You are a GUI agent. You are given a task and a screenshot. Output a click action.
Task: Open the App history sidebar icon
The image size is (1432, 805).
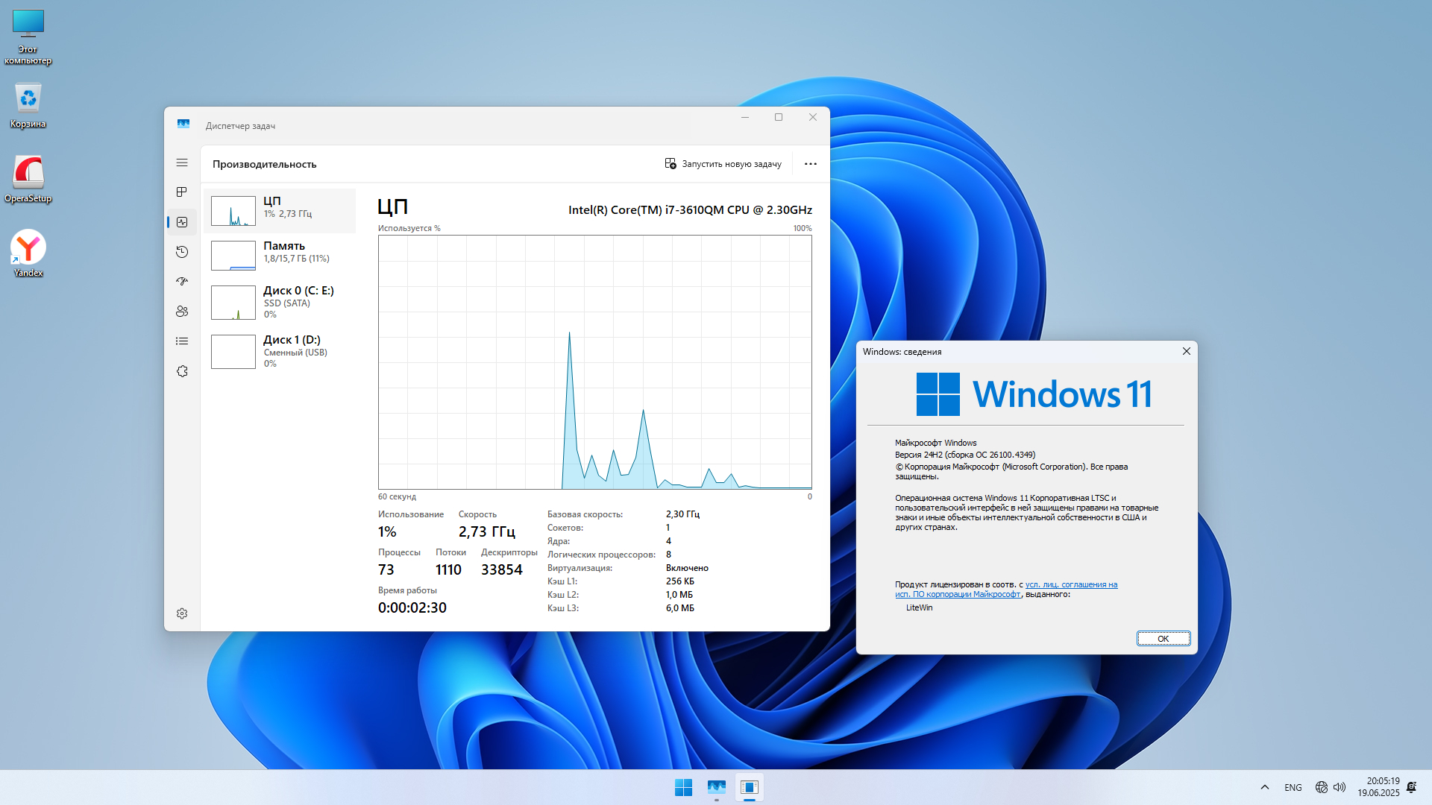182,252
